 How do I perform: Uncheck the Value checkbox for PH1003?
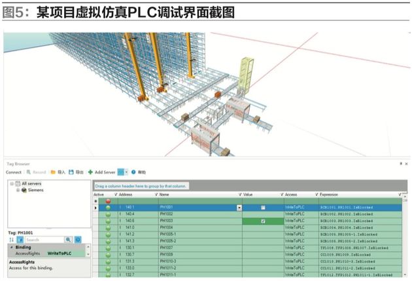(262, 221)
